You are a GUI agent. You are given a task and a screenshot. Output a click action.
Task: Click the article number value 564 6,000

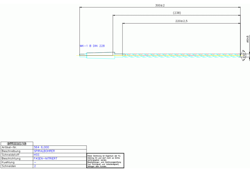41,147
